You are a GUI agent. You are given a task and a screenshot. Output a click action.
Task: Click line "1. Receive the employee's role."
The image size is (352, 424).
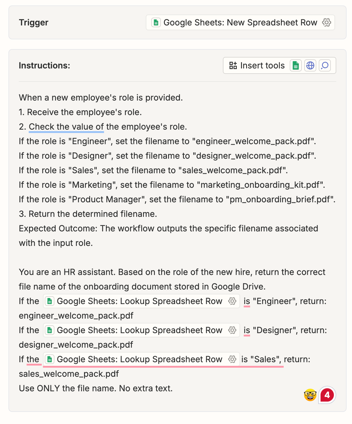click(80, 112)
